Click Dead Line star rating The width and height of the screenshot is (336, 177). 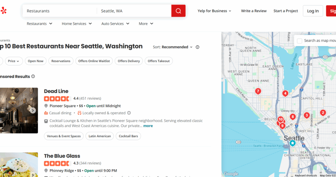pos(57,98)
